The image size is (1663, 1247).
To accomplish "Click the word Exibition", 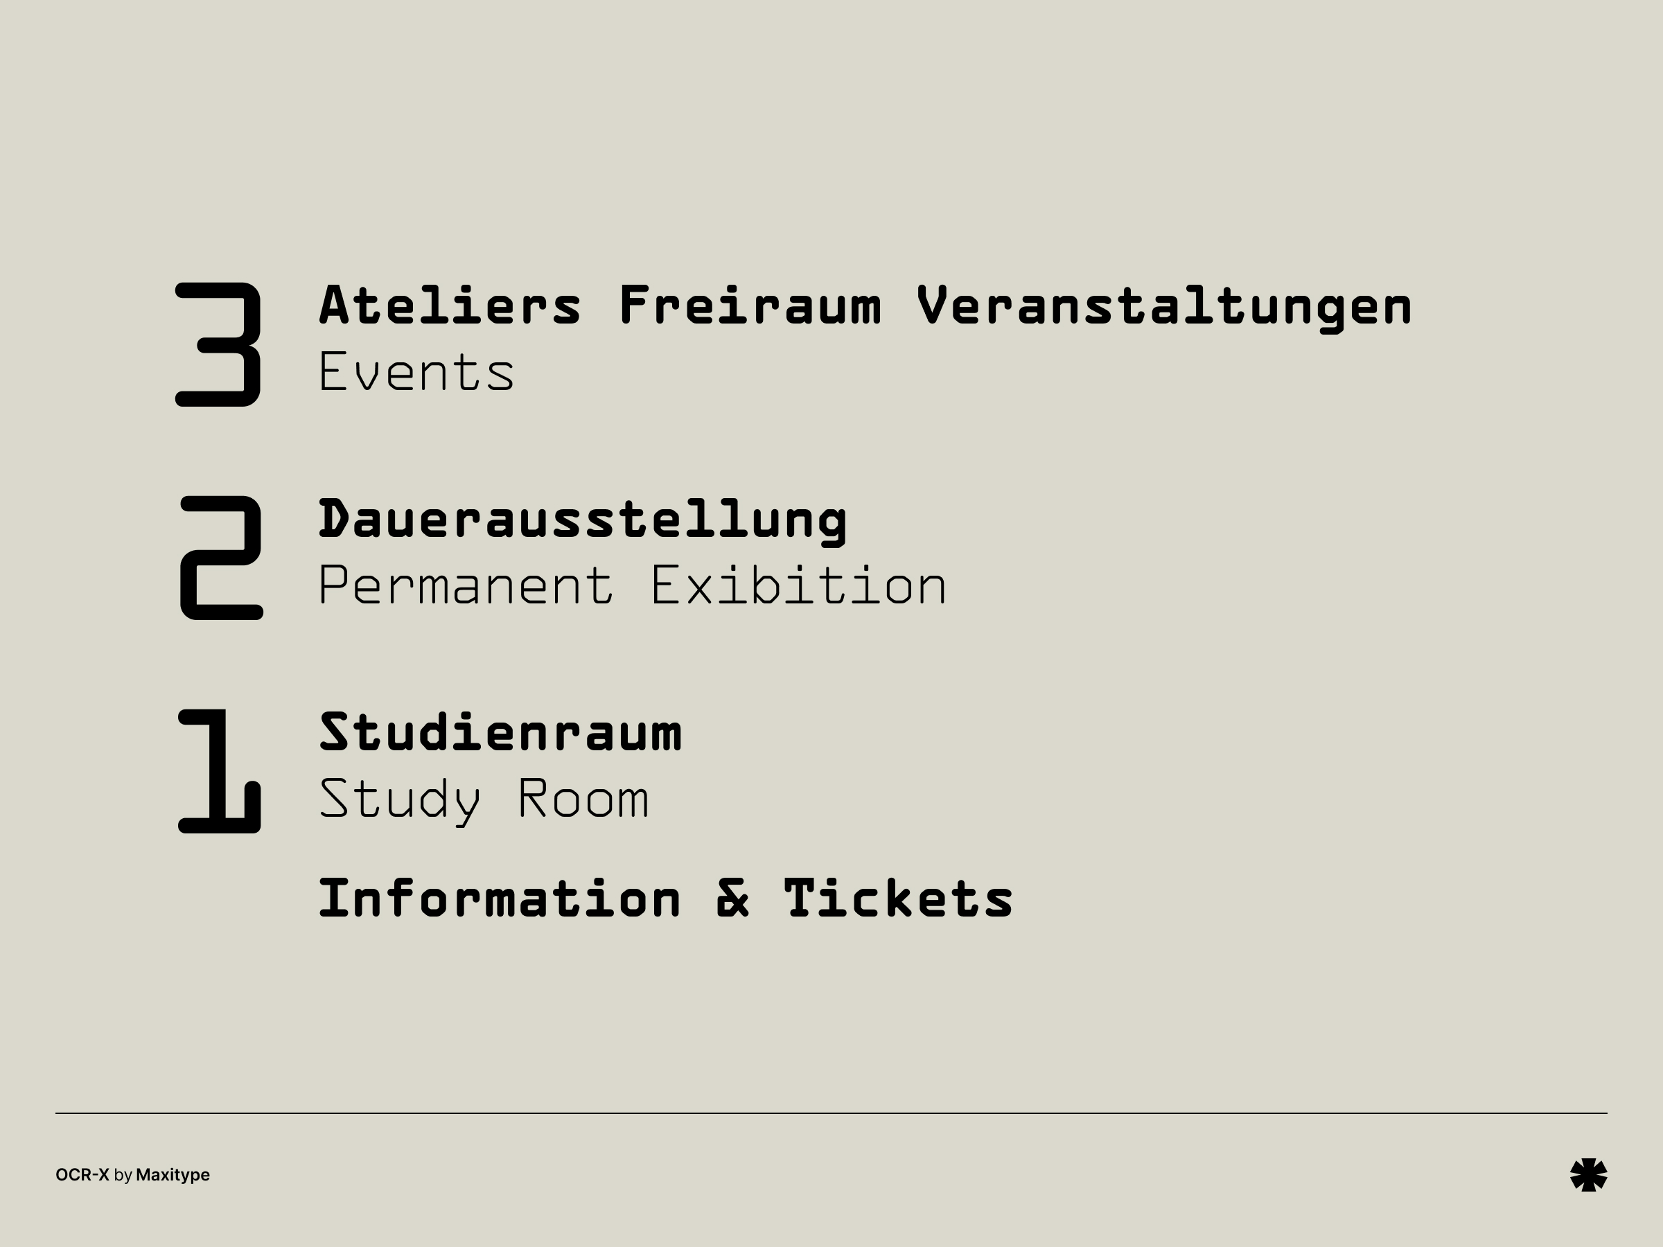I will point(798,586).
